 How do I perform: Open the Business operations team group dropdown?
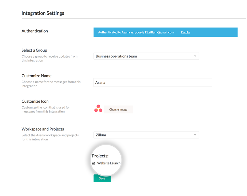coord(146,56)
